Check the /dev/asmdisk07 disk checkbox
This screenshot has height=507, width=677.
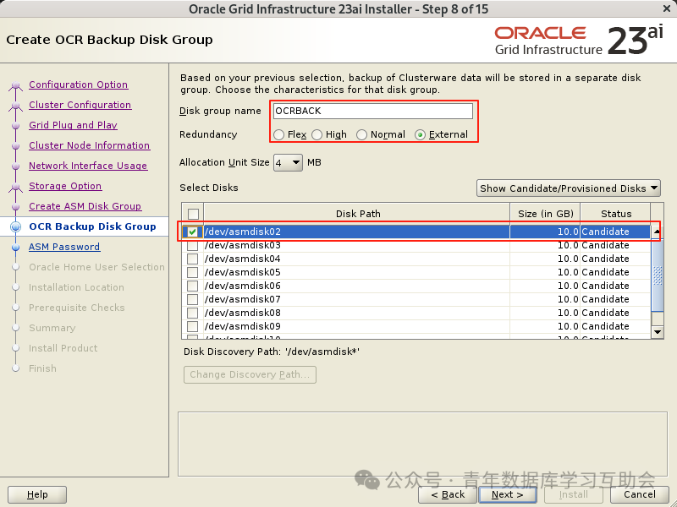point(193,299)
